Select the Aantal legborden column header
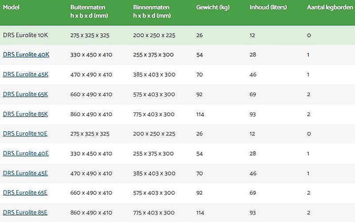 coord(330,8)
